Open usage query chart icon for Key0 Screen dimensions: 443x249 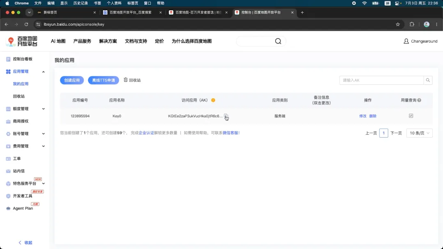click(411, 115)
